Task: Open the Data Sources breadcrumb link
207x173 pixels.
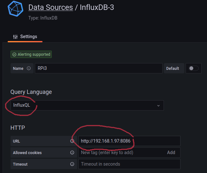Action: tap(51, 7)
